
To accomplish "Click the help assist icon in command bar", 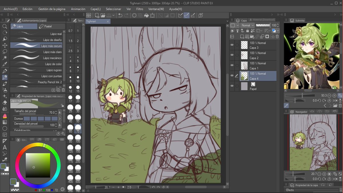I will point(201,15).
